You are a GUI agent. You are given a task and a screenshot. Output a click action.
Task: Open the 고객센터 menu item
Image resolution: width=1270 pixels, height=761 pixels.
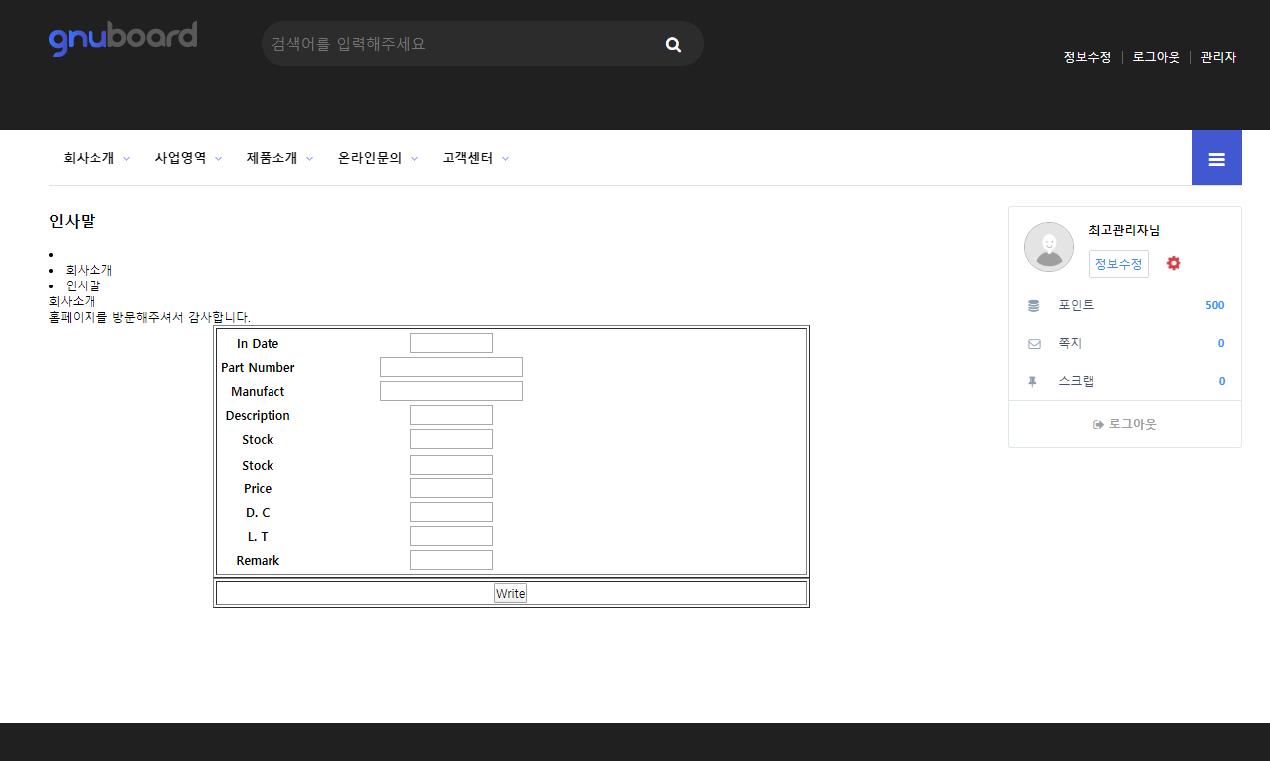pos(474,158)
